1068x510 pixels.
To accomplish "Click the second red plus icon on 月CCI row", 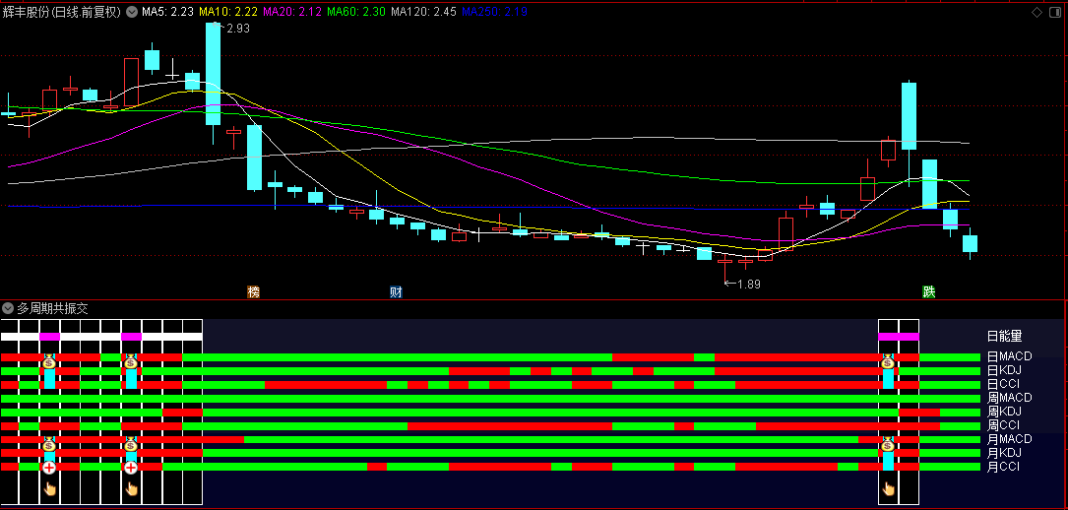I will [131, 468].
